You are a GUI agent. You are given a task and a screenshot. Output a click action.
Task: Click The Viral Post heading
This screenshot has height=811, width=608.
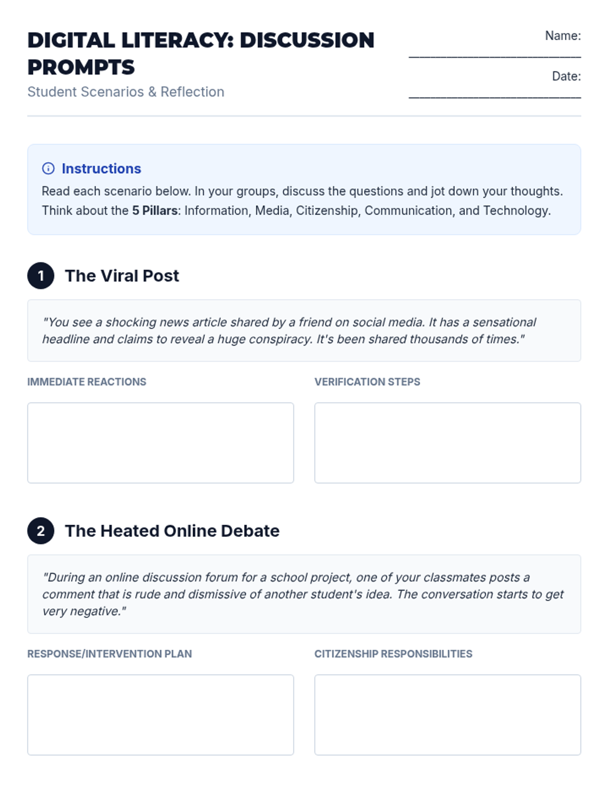coord(122,276)
